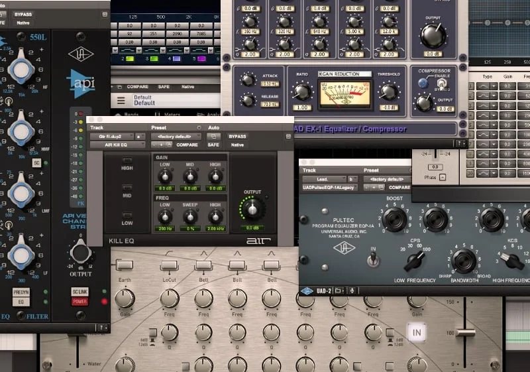This screenshot has width=530, height=372.
Task: Click the Universal Audio diamond logo on Pultec
Action: click(x=344, y=248)
